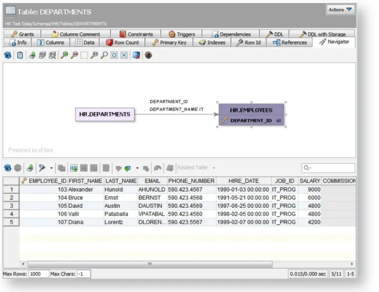Click the horizontal scrollbar under the grid
The height and width of the screenshot is (292, 379).
[x=150, y=264]
